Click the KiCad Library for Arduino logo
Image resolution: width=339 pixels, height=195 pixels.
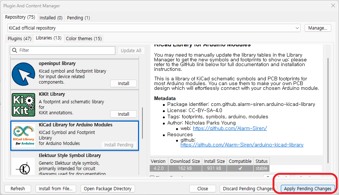tap(23, 135)
